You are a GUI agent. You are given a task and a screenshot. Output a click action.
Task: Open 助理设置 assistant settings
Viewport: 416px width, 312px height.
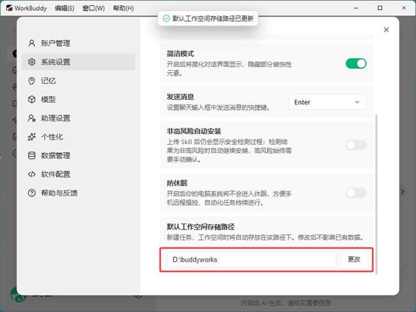(79, 118)
